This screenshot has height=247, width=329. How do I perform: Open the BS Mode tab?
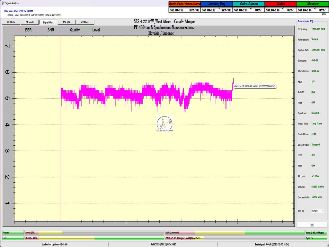coord(11,22)
